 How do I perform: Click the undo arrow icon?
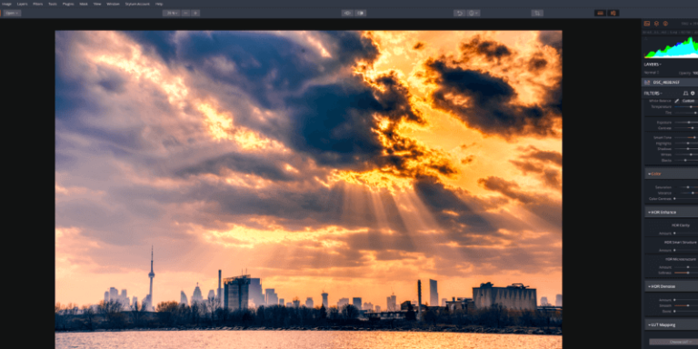(x=459, y=13)
